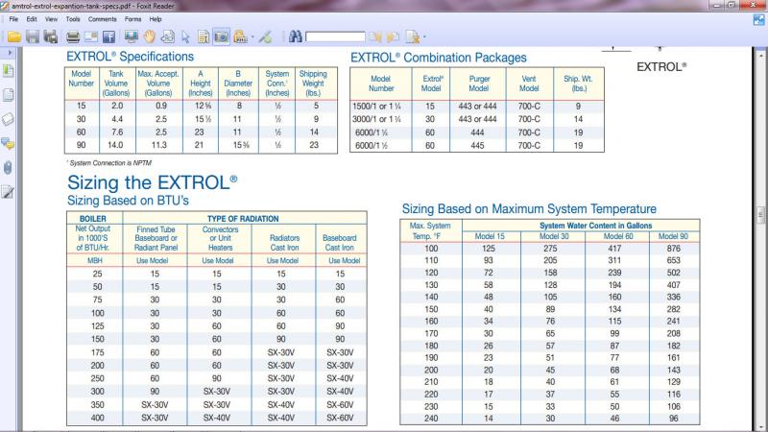This screenshot has width=768, height=432.
Task: Toggle the Snapshot camera tool
Action: coord(222,36)
